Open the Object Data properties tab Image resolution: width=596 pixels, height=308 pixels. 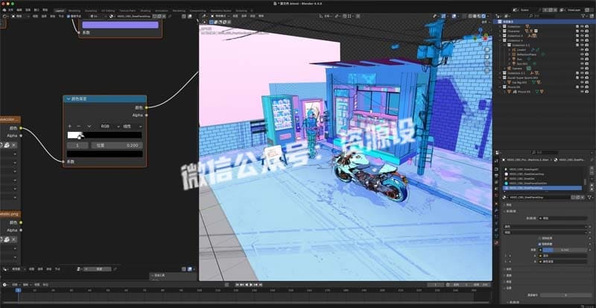[x=496, y=236]
